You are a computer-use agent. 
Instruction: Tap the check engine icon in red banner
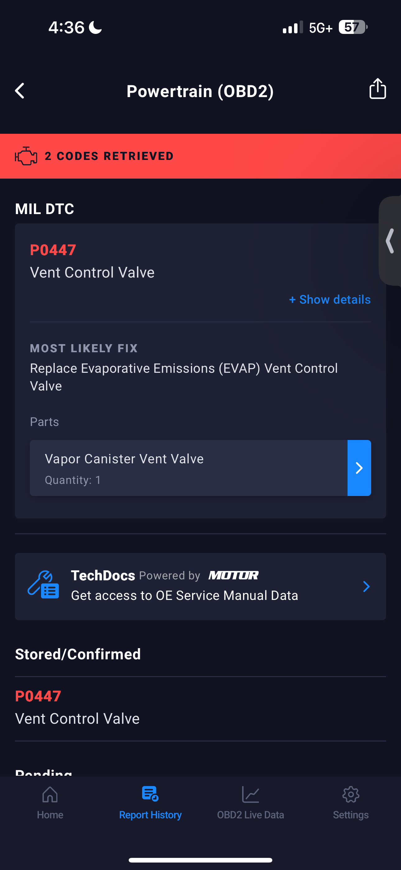pyautogui.click(x=26, y=156)
